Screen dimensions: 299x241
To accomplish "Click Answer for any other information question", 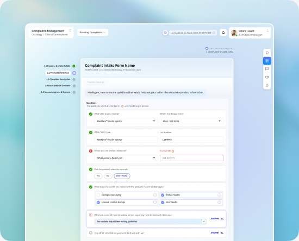I will tap(217, 233).
